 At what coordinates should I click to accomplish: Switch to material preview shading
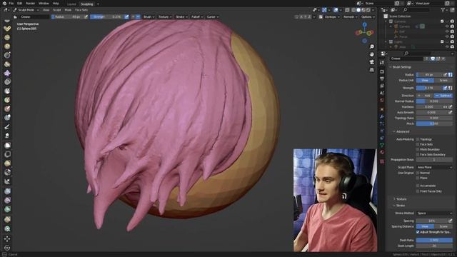(363, 10)
